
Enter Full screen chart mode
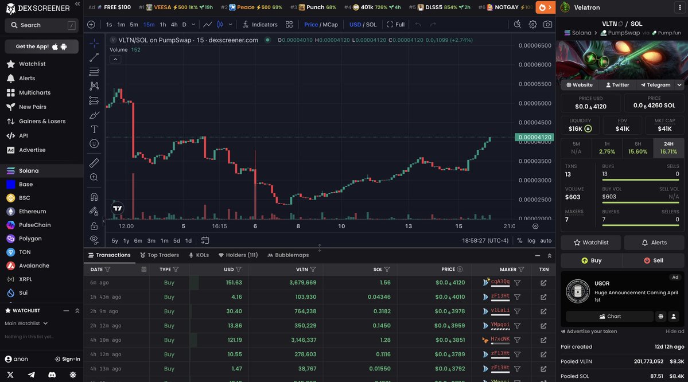point(396,25)
